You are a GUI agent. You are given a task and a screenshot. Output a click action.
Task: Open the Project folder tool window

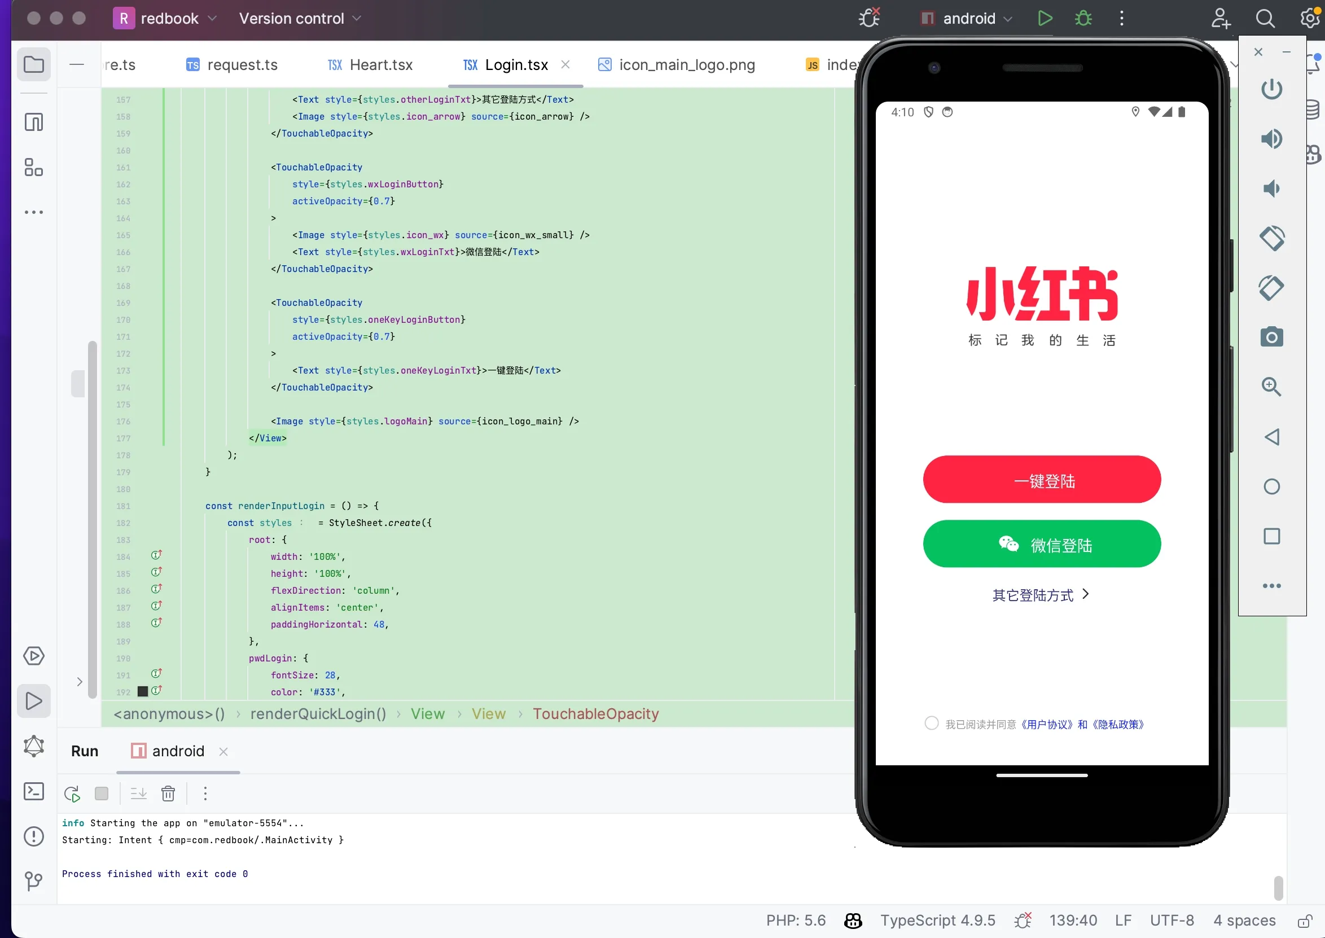point(33,64)
